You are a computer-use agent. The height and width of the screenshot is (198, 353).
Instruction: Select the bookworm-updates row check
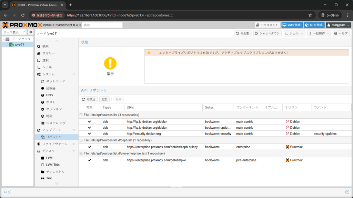tap(89, 128)
